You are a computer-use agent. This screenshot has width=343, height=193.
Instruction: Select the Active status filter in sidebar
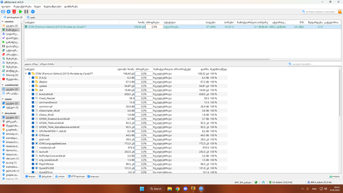point(11,50)
